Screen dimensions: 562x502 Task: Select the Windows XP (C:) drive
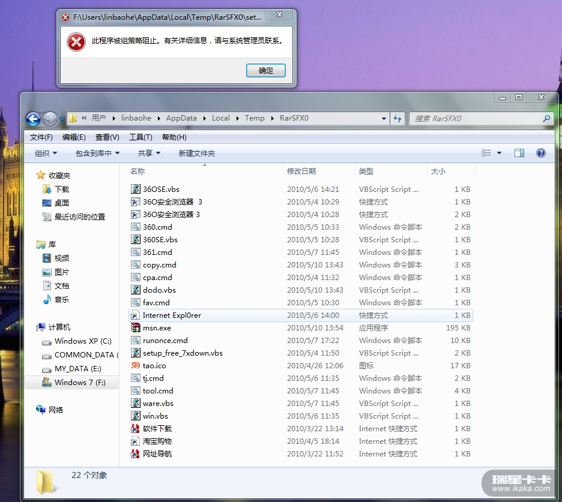click(83, 341)
